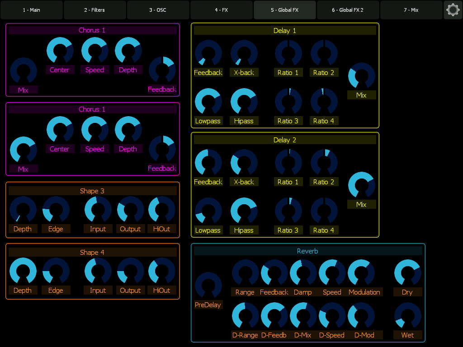Click the Reverb Damp knob
This screenshot has height=347, width=463.
coord(303,273)
